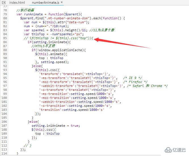189x156 pixels.
Task: Click the "//HTML5不支持" comment
Action: (x=43, y=46)
